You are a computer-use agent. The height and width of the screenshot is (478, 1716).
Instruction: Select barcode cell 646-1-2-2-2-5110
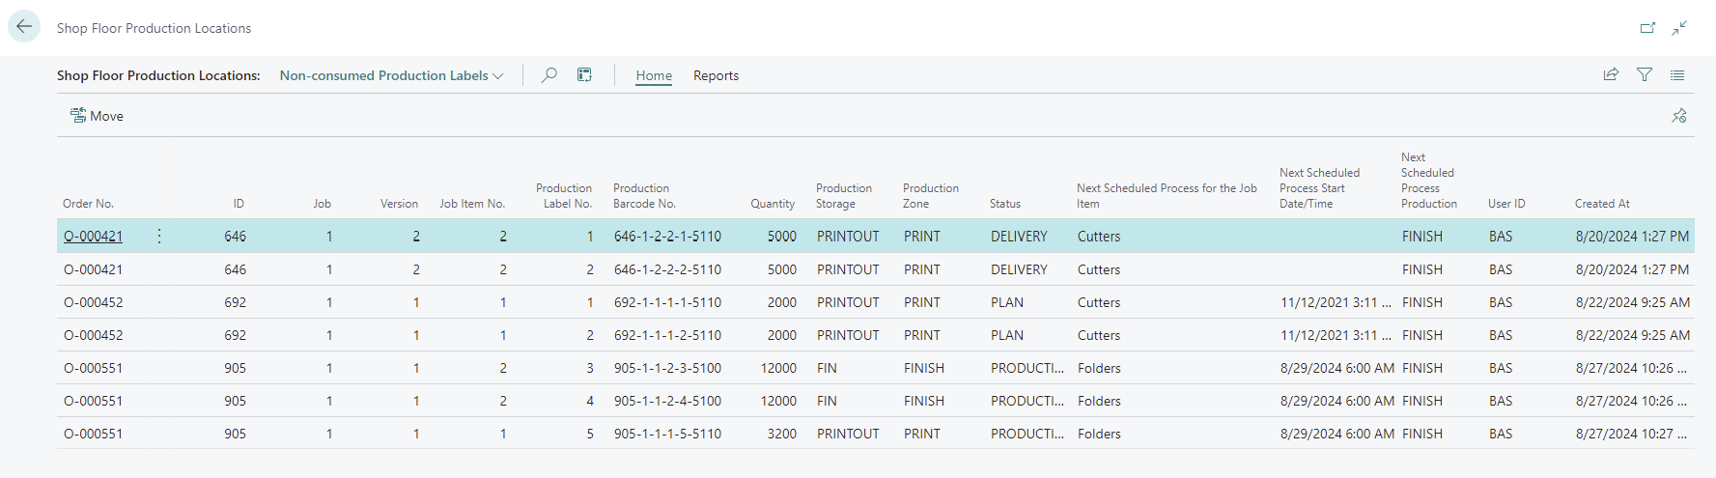pyautogui.click(x=667, y=269)
